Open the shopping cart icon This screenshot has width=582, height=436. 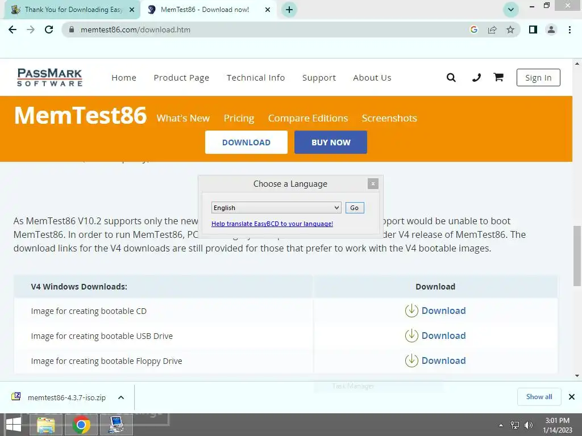pyautogui.click(x=498, y=77)
